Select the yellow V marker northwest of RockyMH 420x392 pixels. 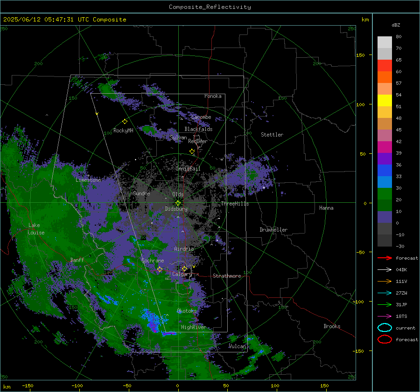pyautogui.click(x=97, y=114)
